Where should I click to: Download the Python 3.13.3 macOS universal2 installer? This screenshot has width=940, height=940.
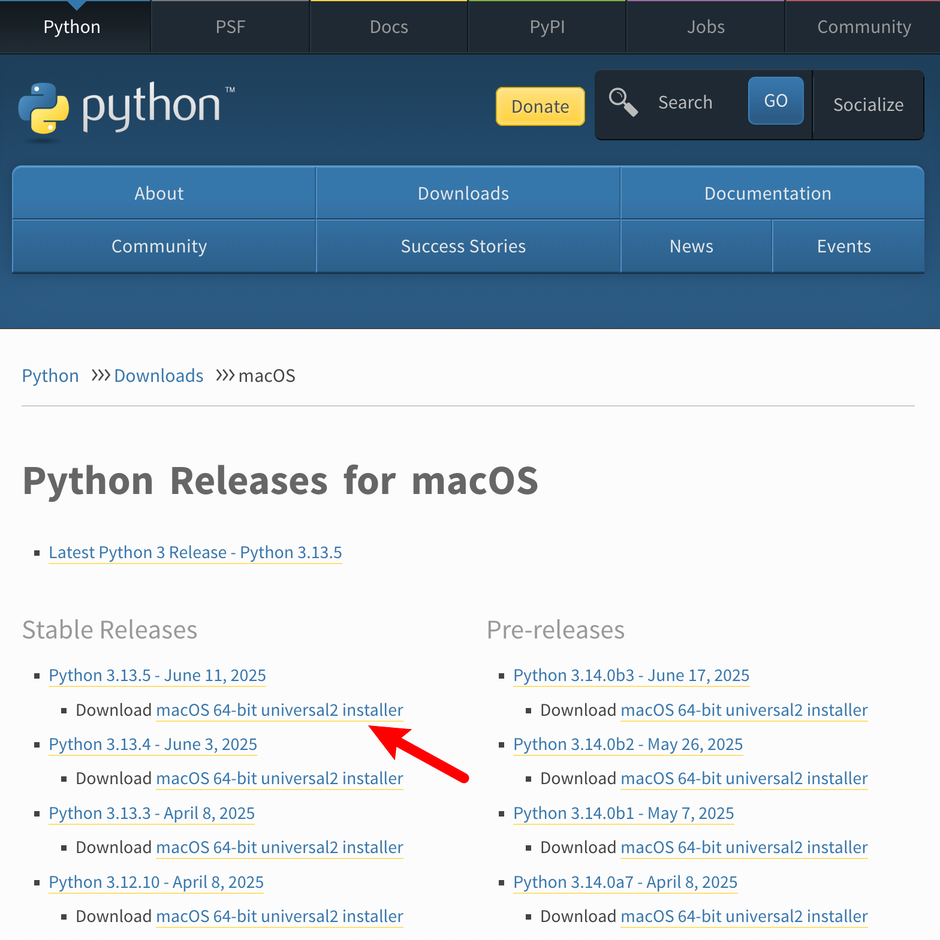tap(280, 847)
